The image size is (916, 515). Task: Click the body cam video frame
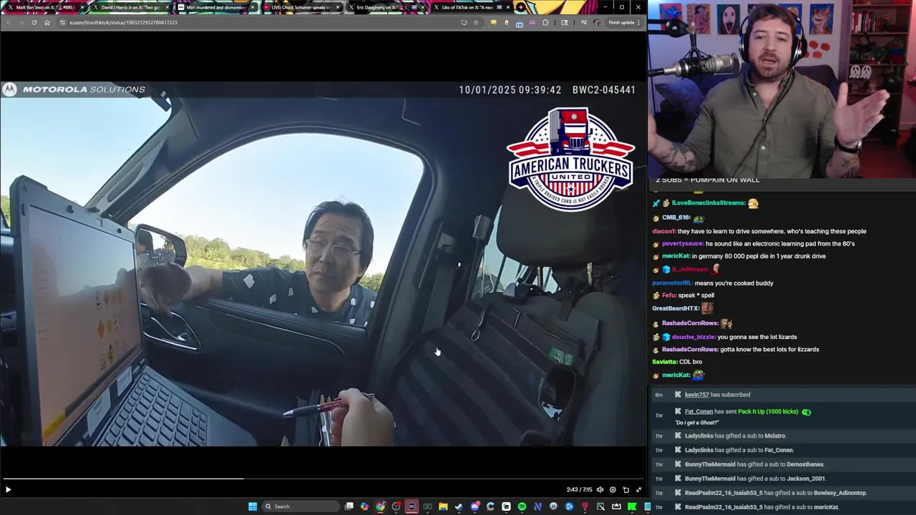pos(323,264)
